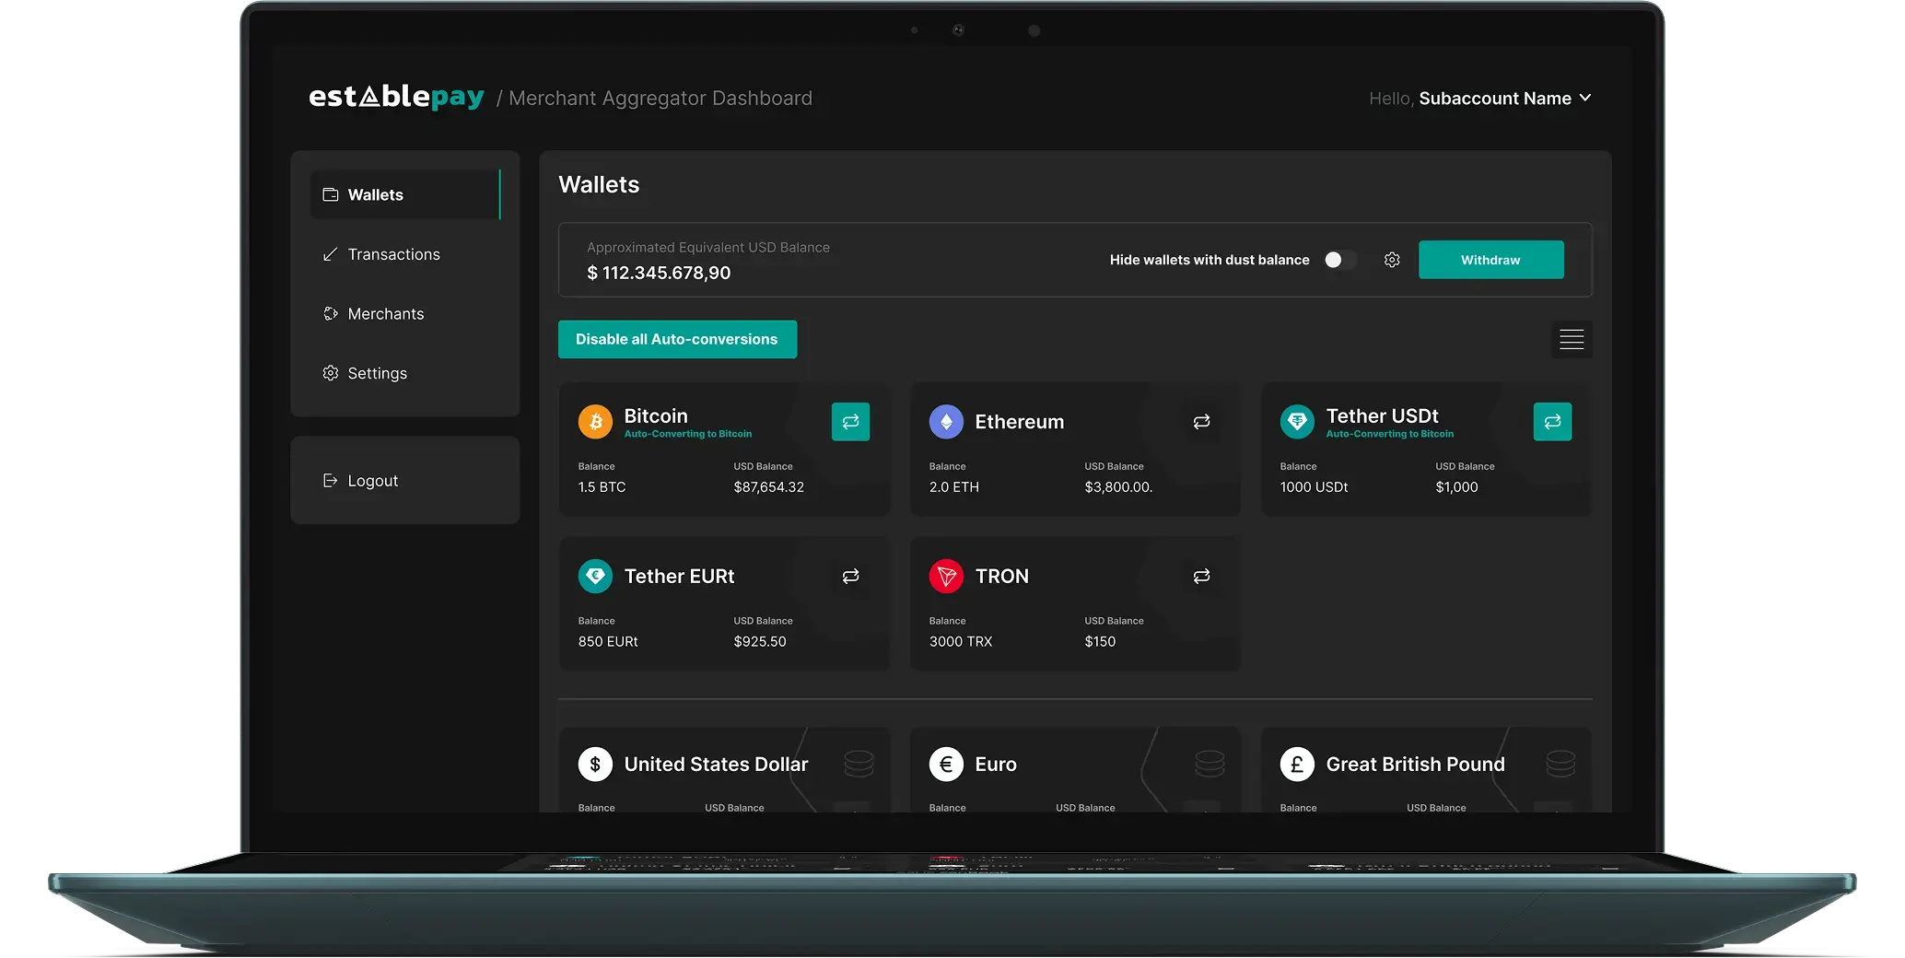Toggle Bitcoin auto-conversion button

[x=850, y=422]
